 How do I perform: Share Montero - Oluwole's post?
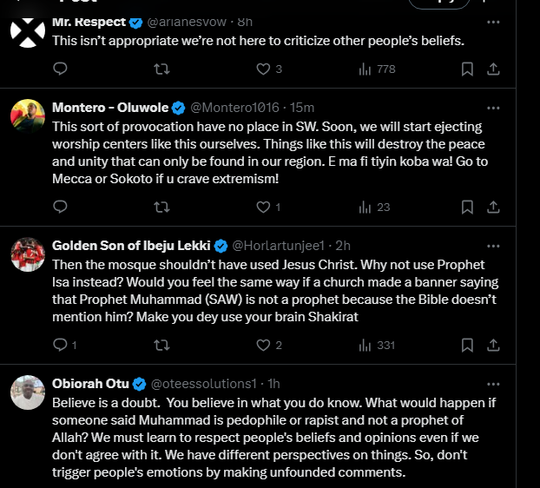[x=493, y=207]
